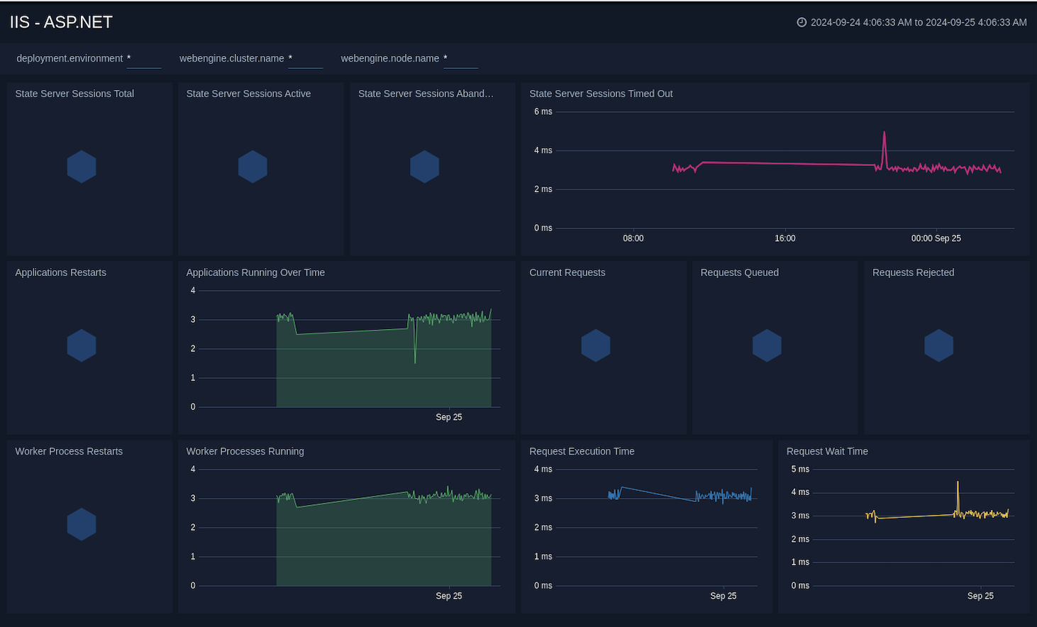This screenshot has width=1037, height=627.
Task: Click the State Server Sessions Timed Out title
Action: coord(601,94)
